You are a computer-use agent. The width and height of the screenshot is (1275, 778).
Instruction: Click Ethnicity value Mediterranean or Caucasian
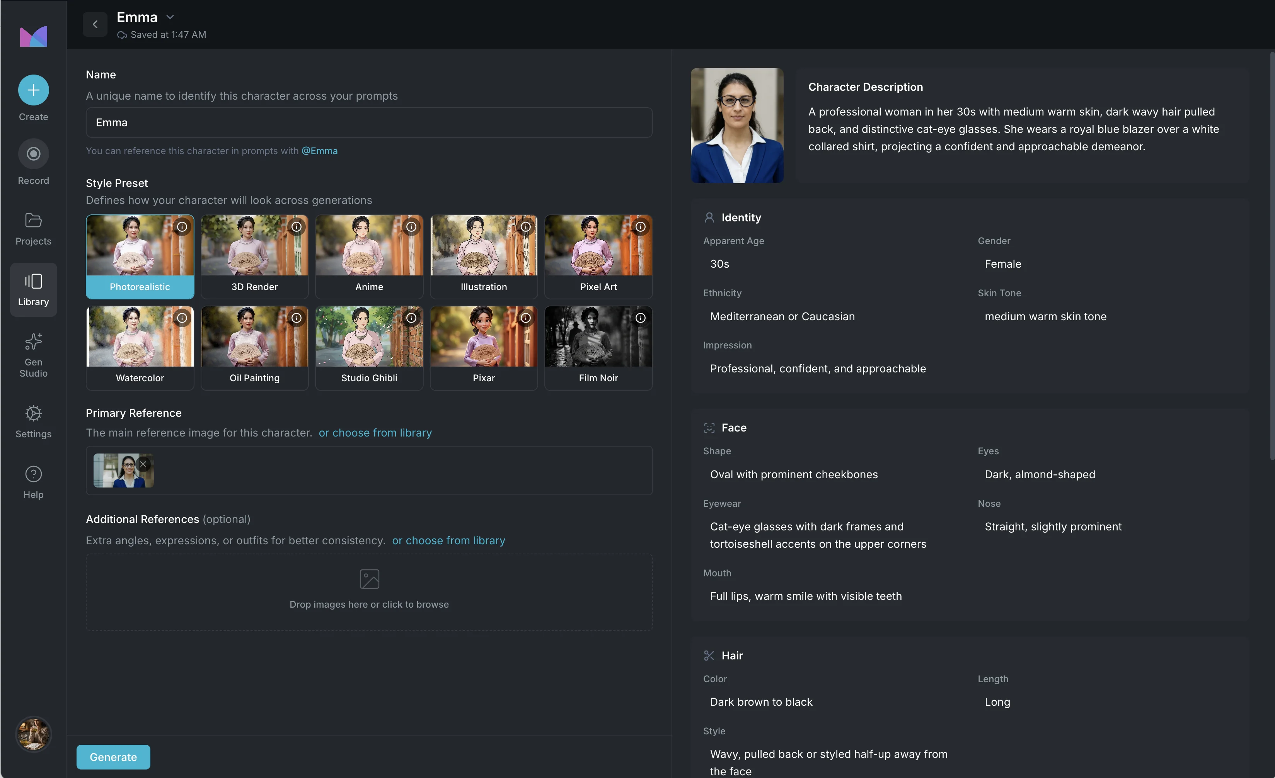pyautogui.click(x=782, y=316)
